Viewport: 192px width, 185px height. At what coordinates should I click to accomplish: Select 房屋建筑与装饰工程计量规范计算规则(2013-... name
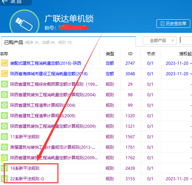click(x=53, y=147)
